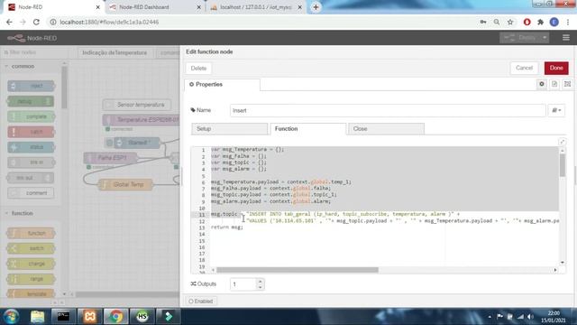This screenshot has height=325, width=577.
Task: Open File Explorer from the taskbar
Action: click(37, 317)
